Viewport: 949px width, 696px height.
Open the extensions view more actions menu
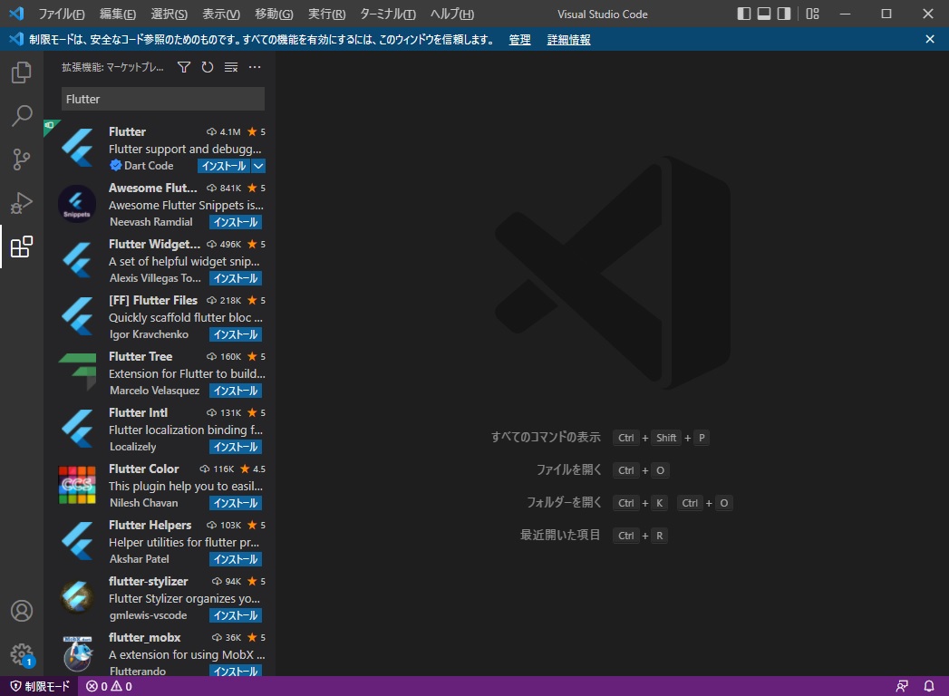(255, 67)
